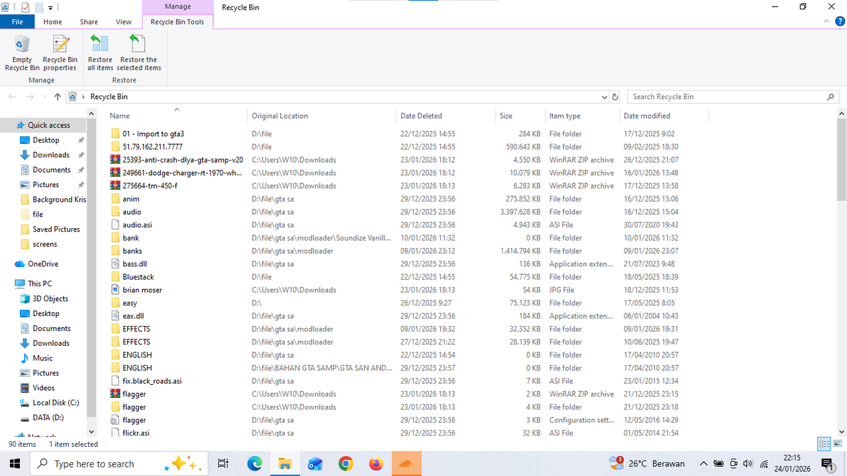Open Local Disk (C:) in sidebar
The image size is (847, 476).
coord(56,403)
